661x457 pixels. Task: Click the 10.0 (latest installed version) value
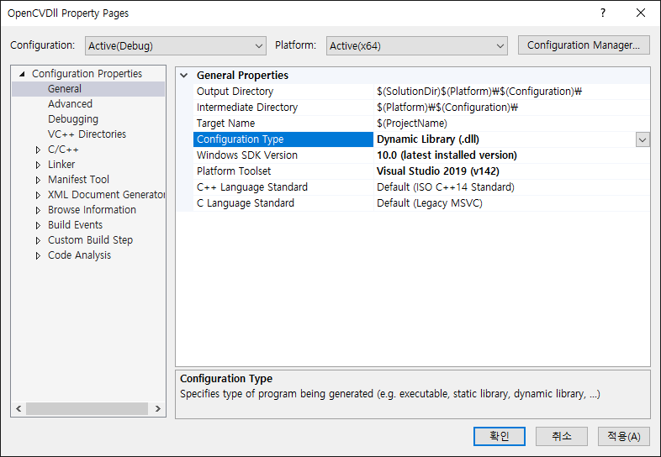[x=447, y=155]
